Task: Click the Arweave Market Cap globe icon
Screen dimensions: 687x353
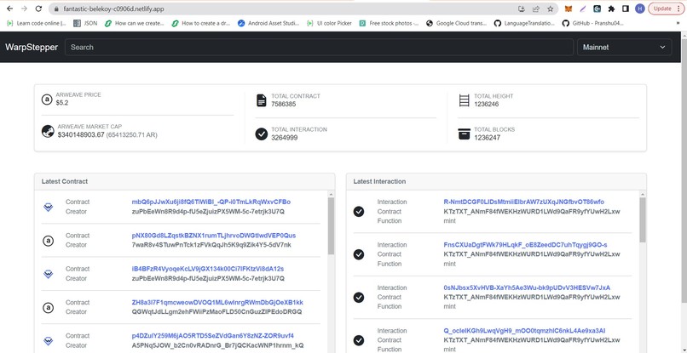Action: (x=48, y=131)
